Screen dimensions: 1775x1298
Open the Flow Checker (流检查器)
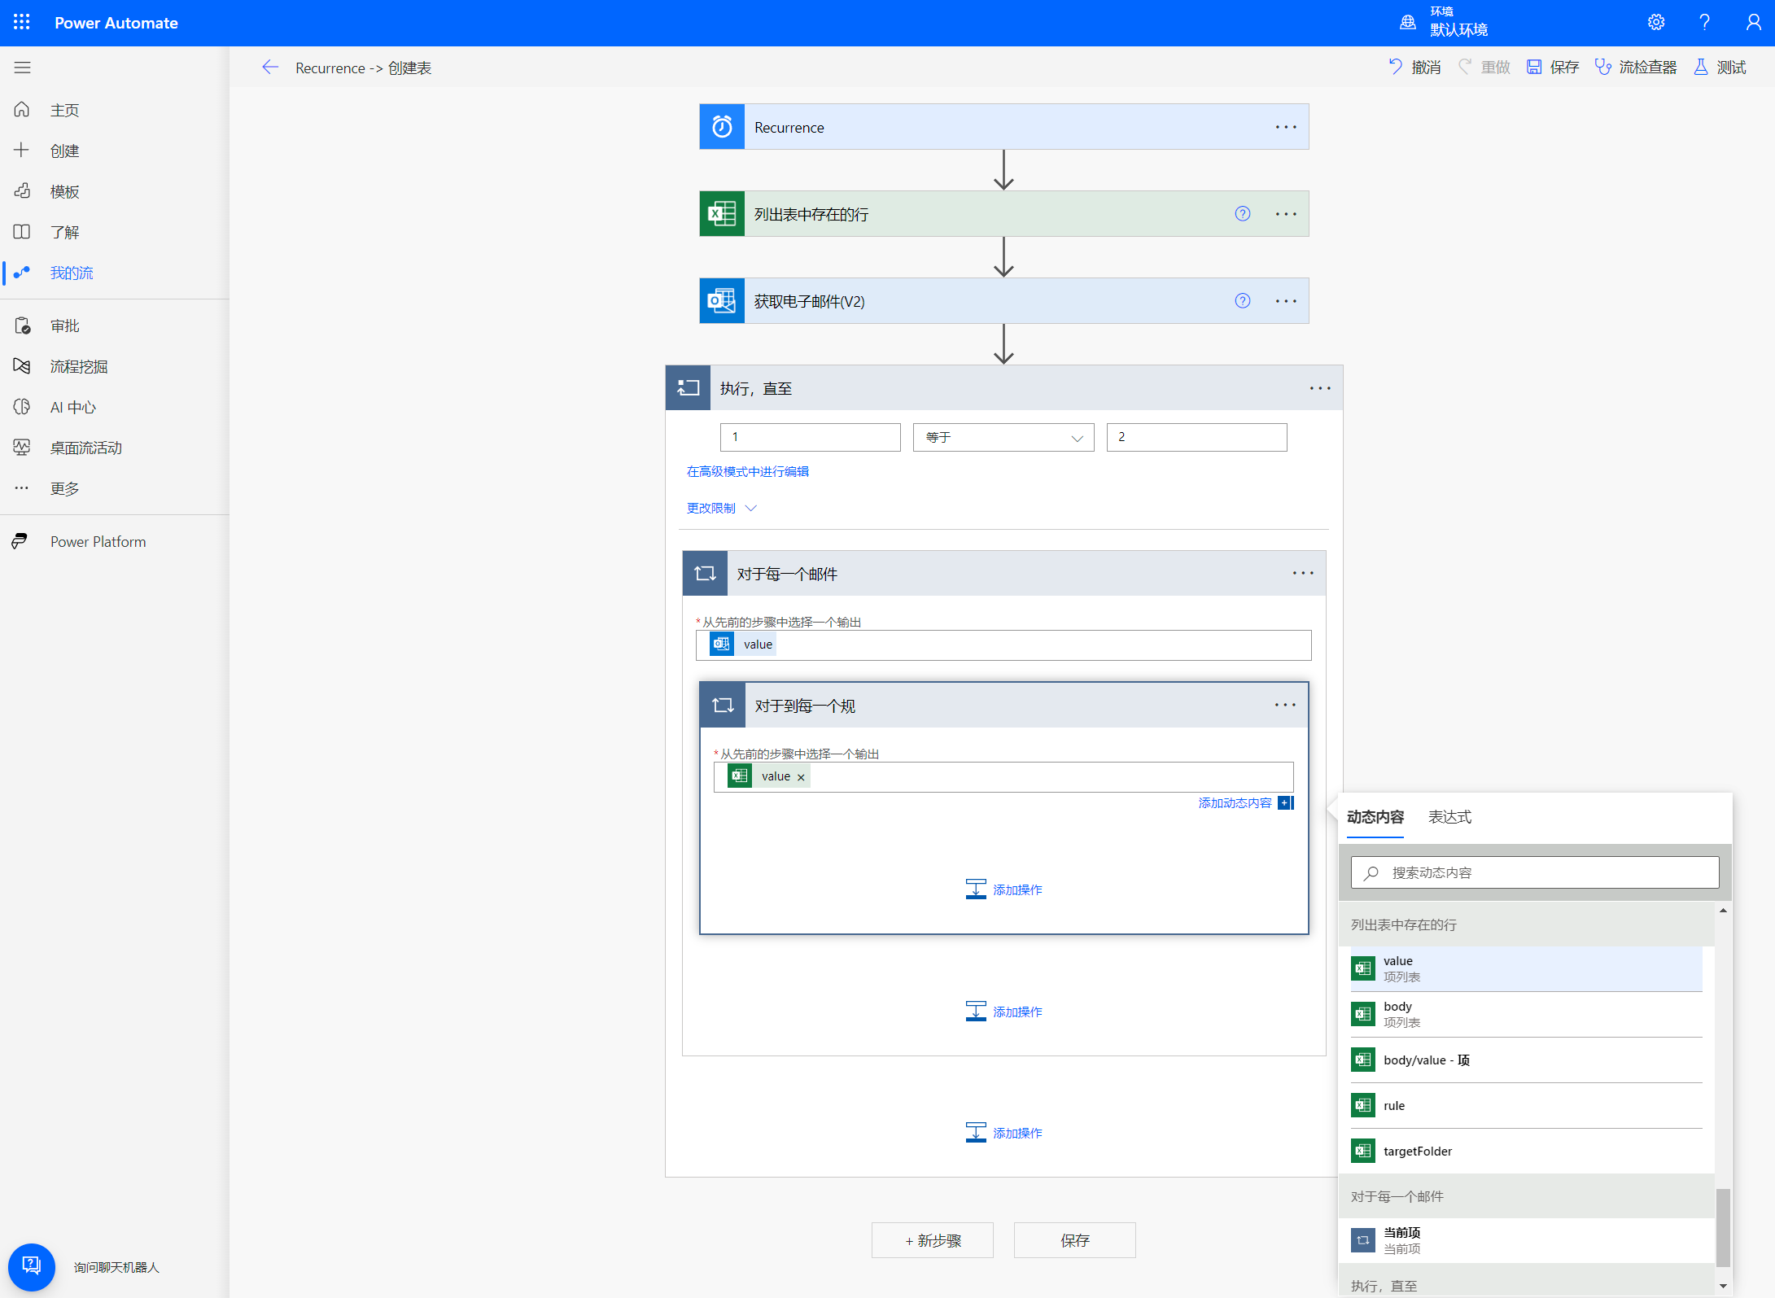pos(1636,68)
